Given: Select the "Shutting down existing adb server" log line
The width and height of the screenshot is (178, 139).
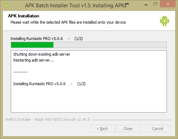Looking at the screenshot, I should click(x=42, y=54).
